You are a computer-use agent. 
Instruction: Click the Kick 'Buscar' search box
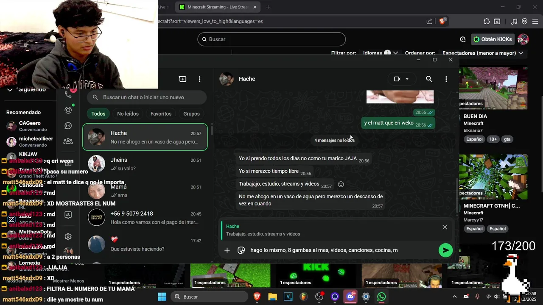(x=271, y=39)
